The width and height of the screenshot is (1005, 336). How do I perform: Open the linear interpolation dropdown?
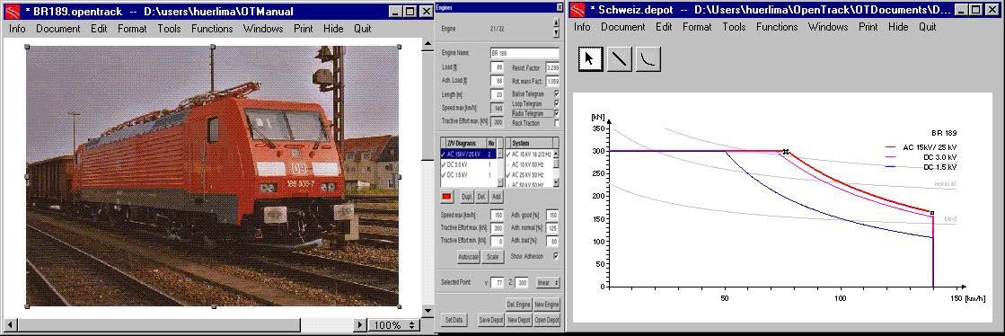[x=548, y=283]
